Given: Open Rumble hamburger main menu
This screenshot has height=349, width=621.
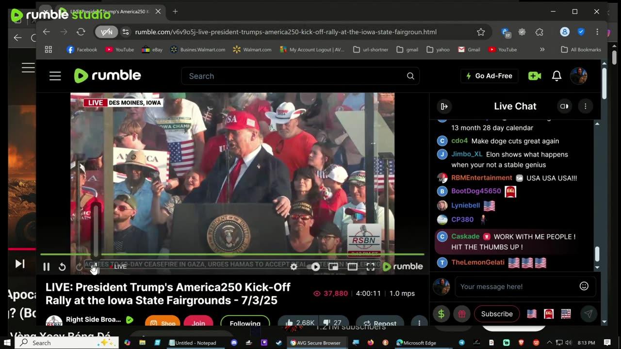Looking at the screenshot, I should (x=55, y=76).
